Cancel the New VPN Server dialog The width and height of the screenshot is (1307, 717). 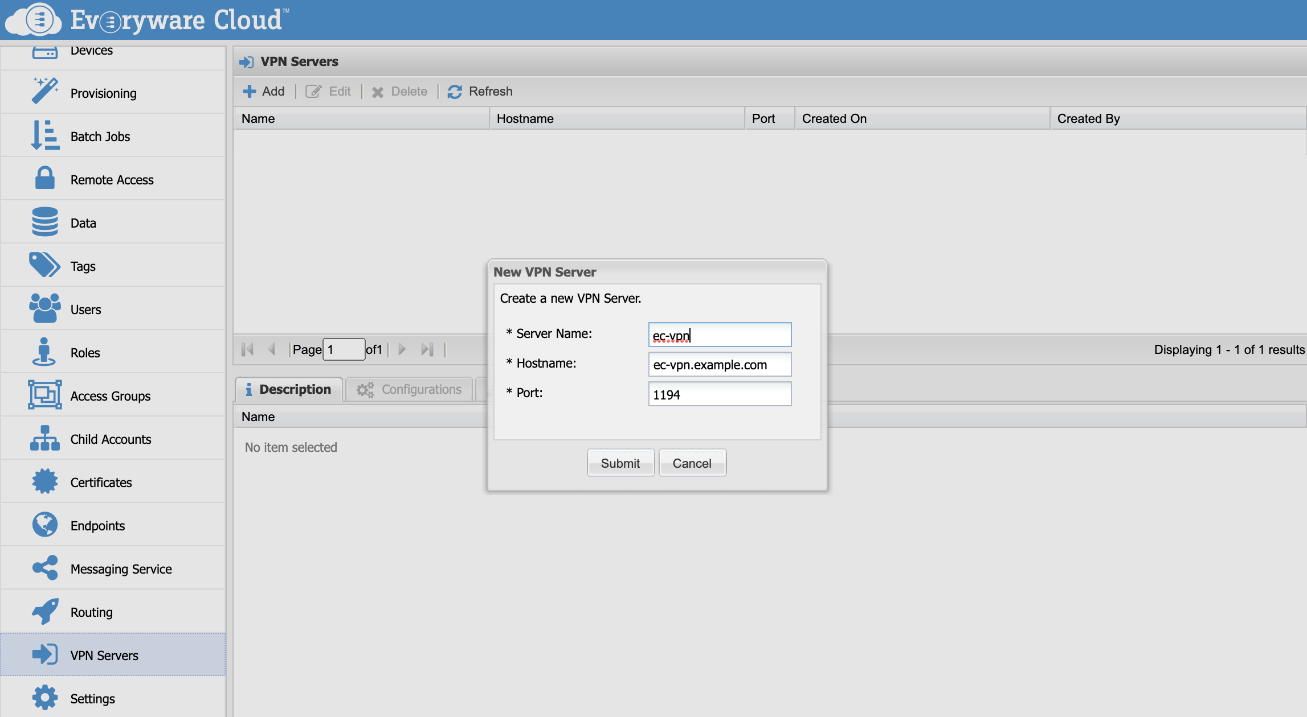coord(692,463)
